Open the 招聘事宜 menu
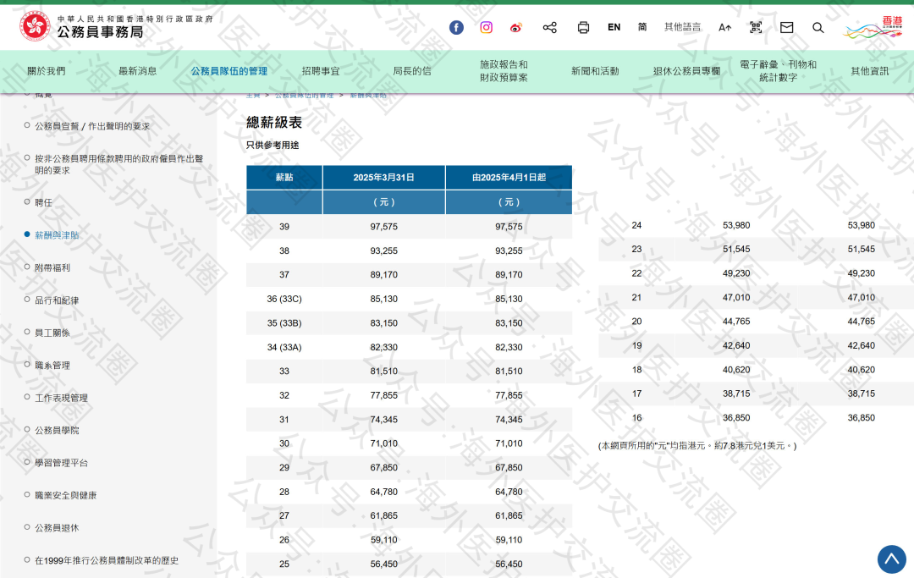This screenshot has height=578, width=914. coord(321,71)
